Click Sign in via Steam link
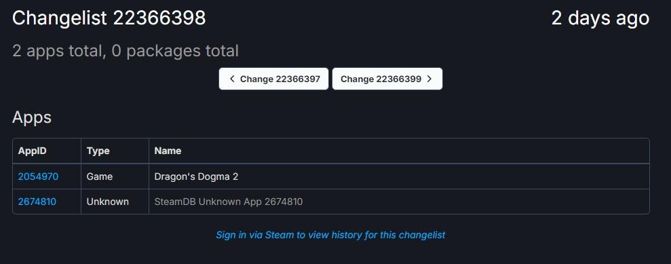 [x=330, y=235]
